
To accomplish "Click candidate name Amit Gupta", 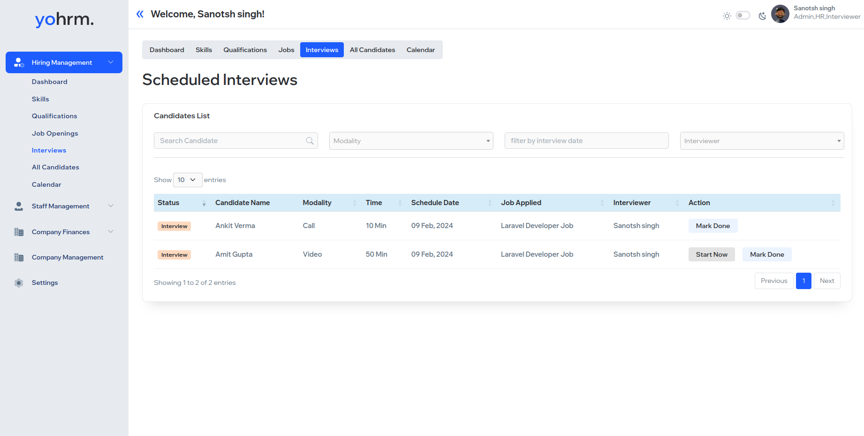I will click(x=234, y=254).
